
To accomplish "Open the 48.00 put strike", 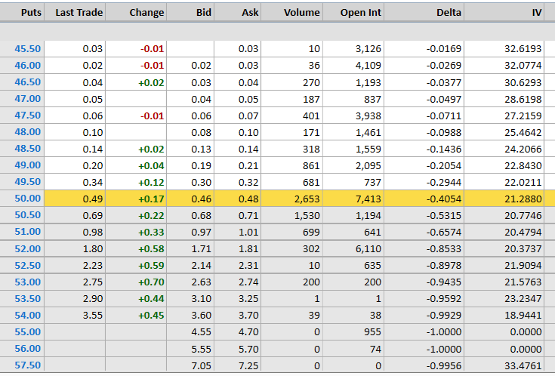I will pyautogui.click(x=28, y=131).
